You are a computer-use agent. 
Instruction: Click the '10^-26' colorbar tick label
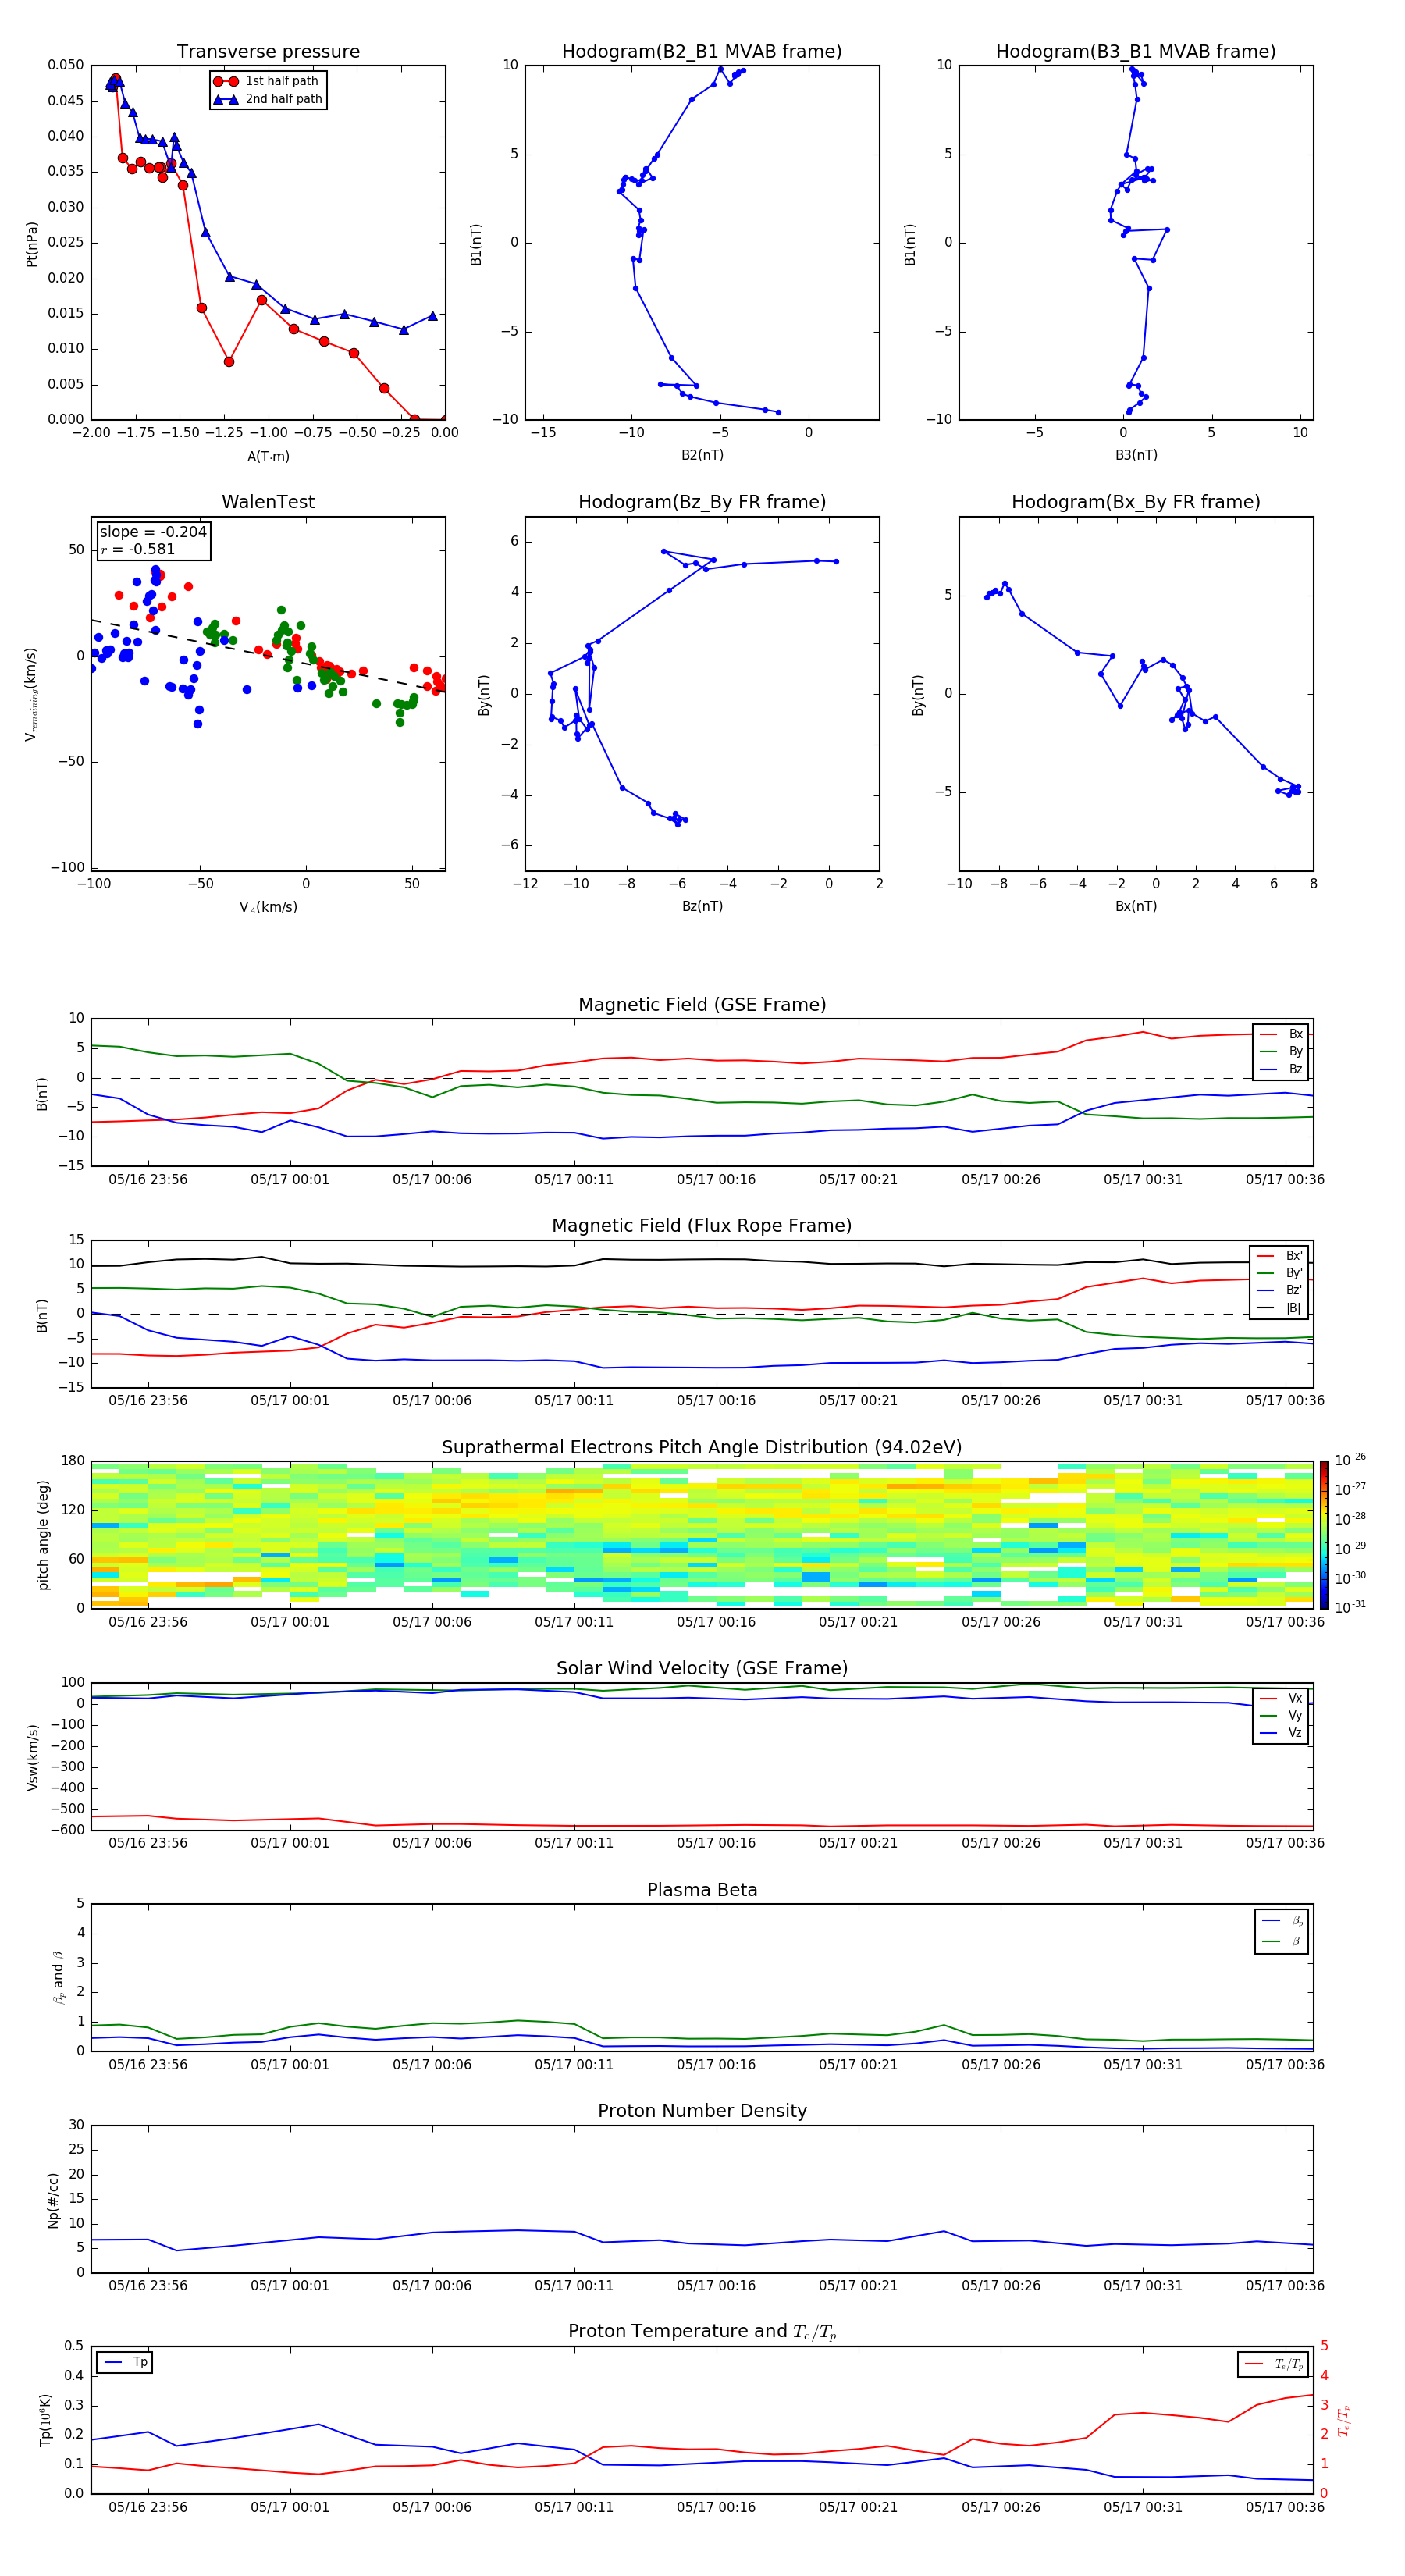pos(1350,1460)
